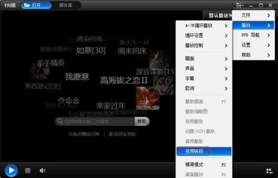
Task: Open the 文件 menu entry
Action: [253, 15]
